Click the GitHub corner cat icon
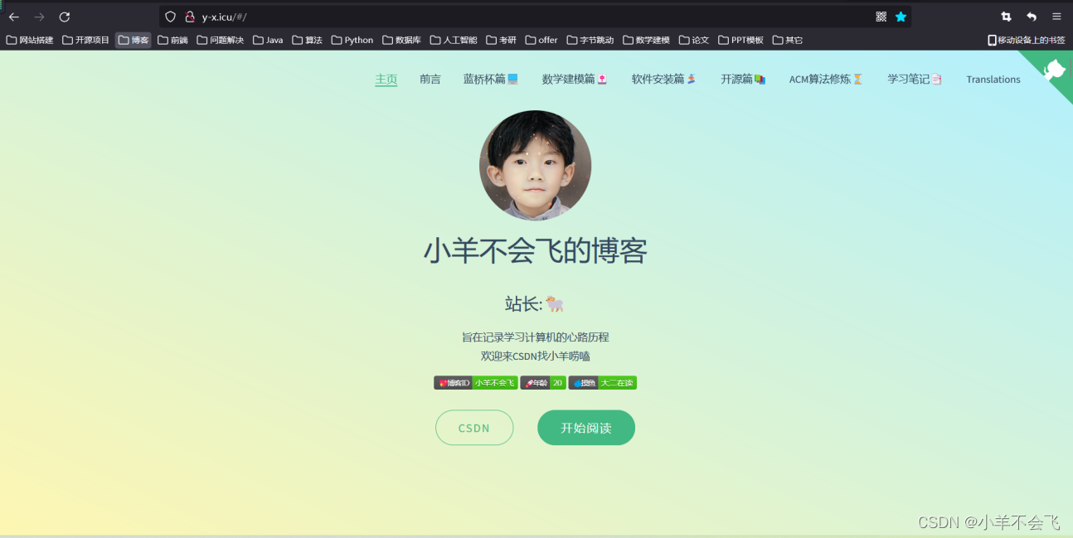The width and height of the screenshot is (1073, 538). 1053,70
